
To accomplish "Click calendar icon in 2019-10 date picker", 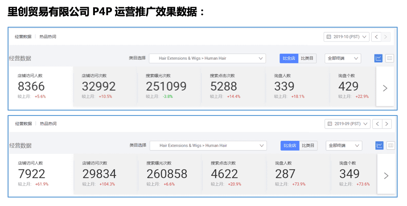I will [329, 37].
